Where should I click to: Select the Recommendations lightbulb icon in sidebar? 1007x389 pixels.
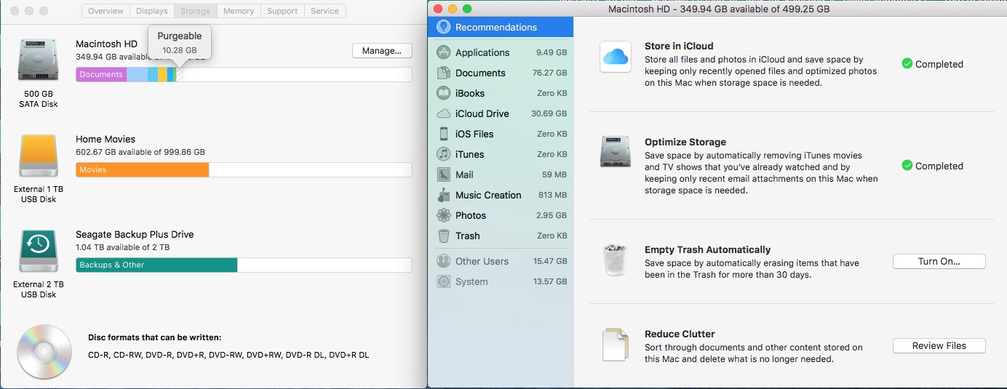(x=442, y=27)
